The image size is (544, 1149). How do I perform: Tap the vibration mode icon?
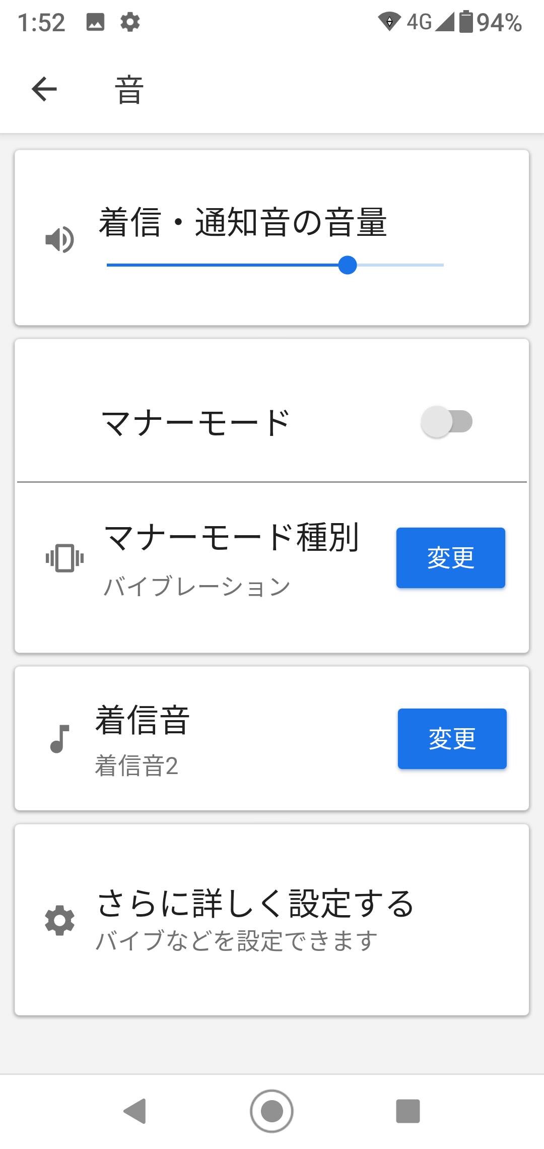64,558
